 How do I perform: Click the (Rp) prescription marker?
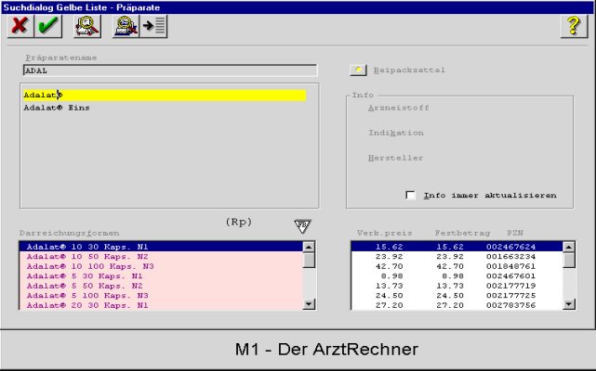239,222
